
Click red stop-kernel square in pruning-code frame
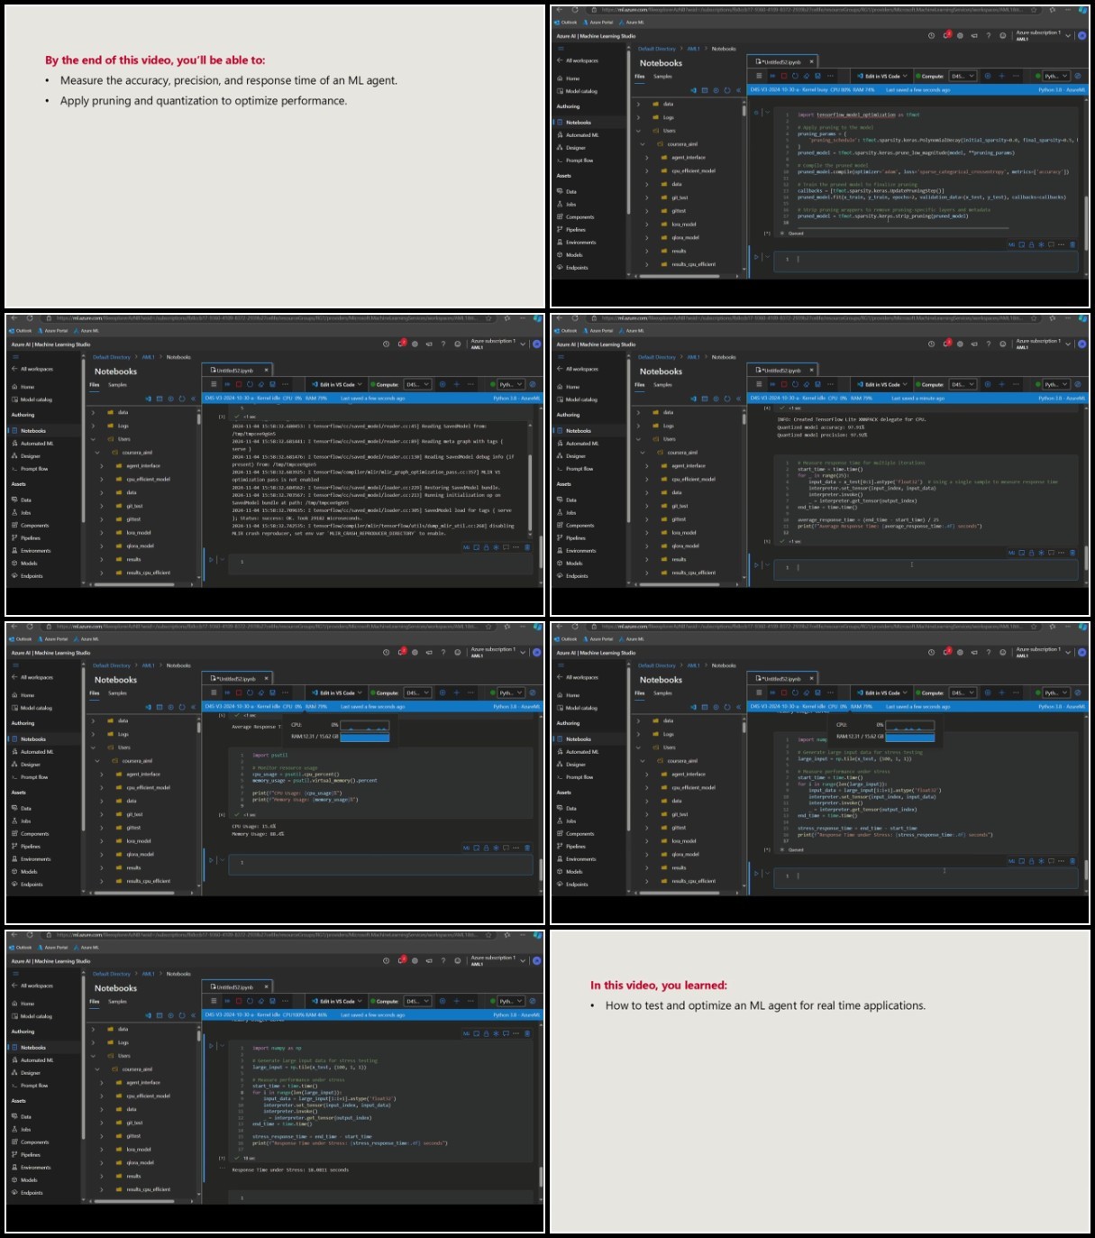click(784, 76)
